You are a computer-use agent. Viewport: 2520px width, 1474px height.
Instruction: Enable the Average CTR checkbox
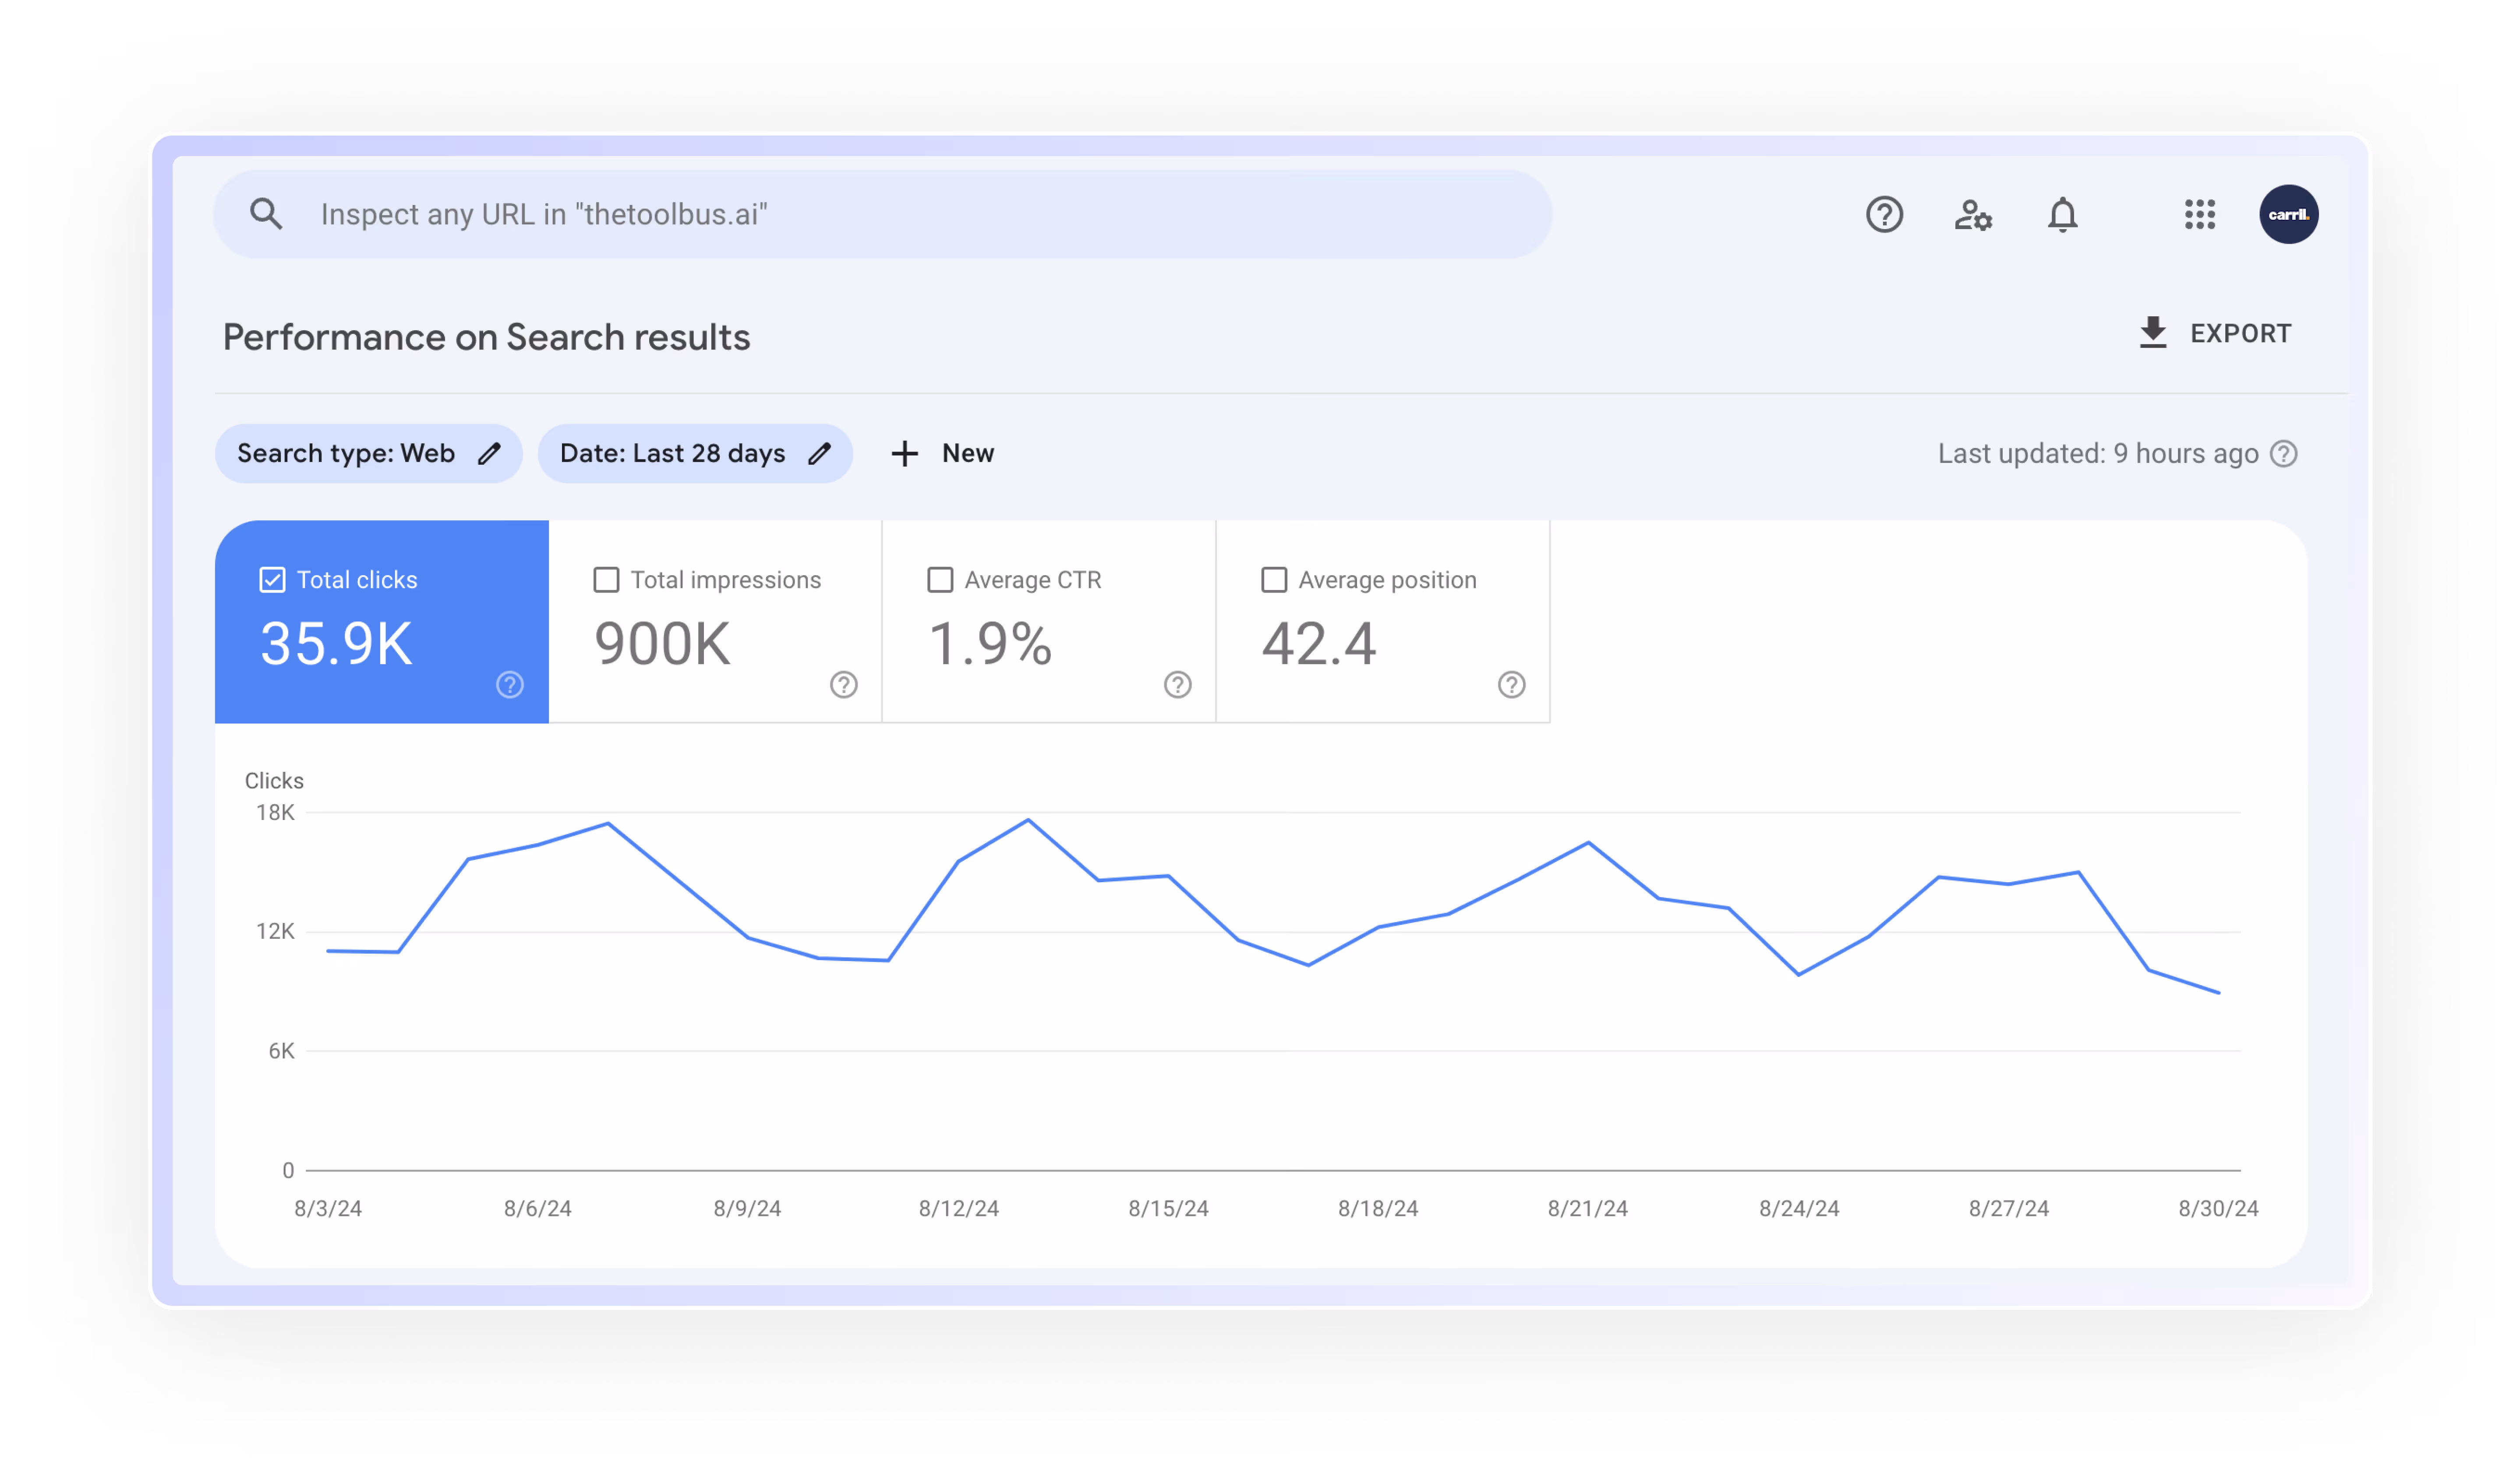tap(940, 580)
